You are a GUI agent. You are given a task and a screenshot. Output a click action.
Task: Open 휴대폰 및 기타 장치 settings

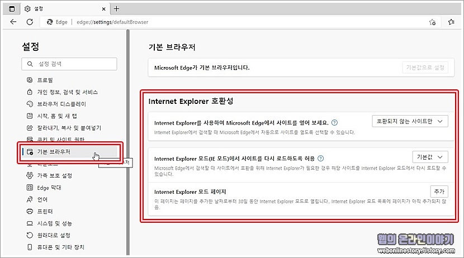click(x=61, y=247)
